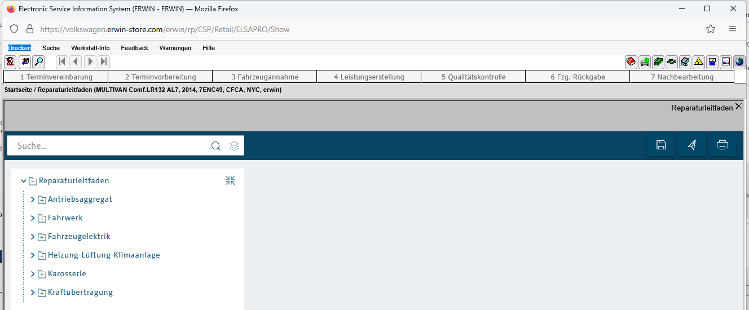Jump to first page arrow button
749x310 pixels.
63,62
